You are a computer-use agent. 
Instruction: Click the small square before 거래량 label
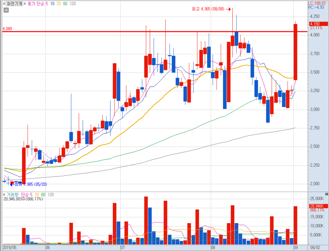point(4,194)
